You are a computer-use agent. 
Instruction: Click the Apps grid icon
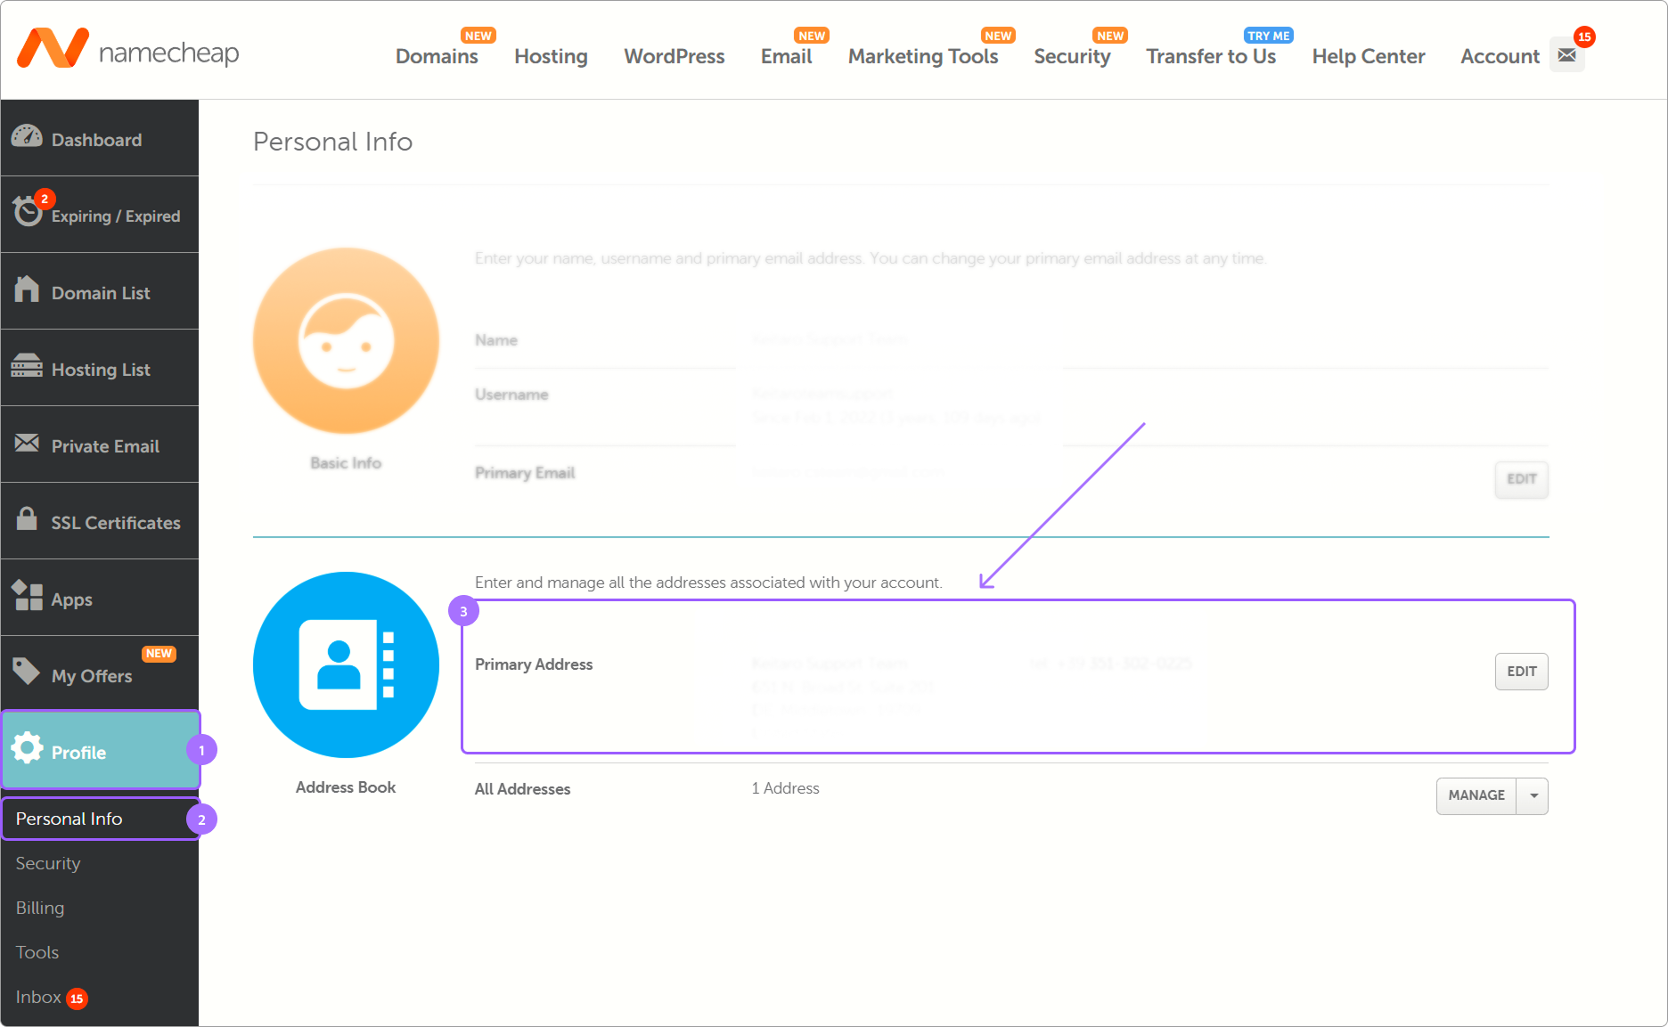tap(27, 595)
